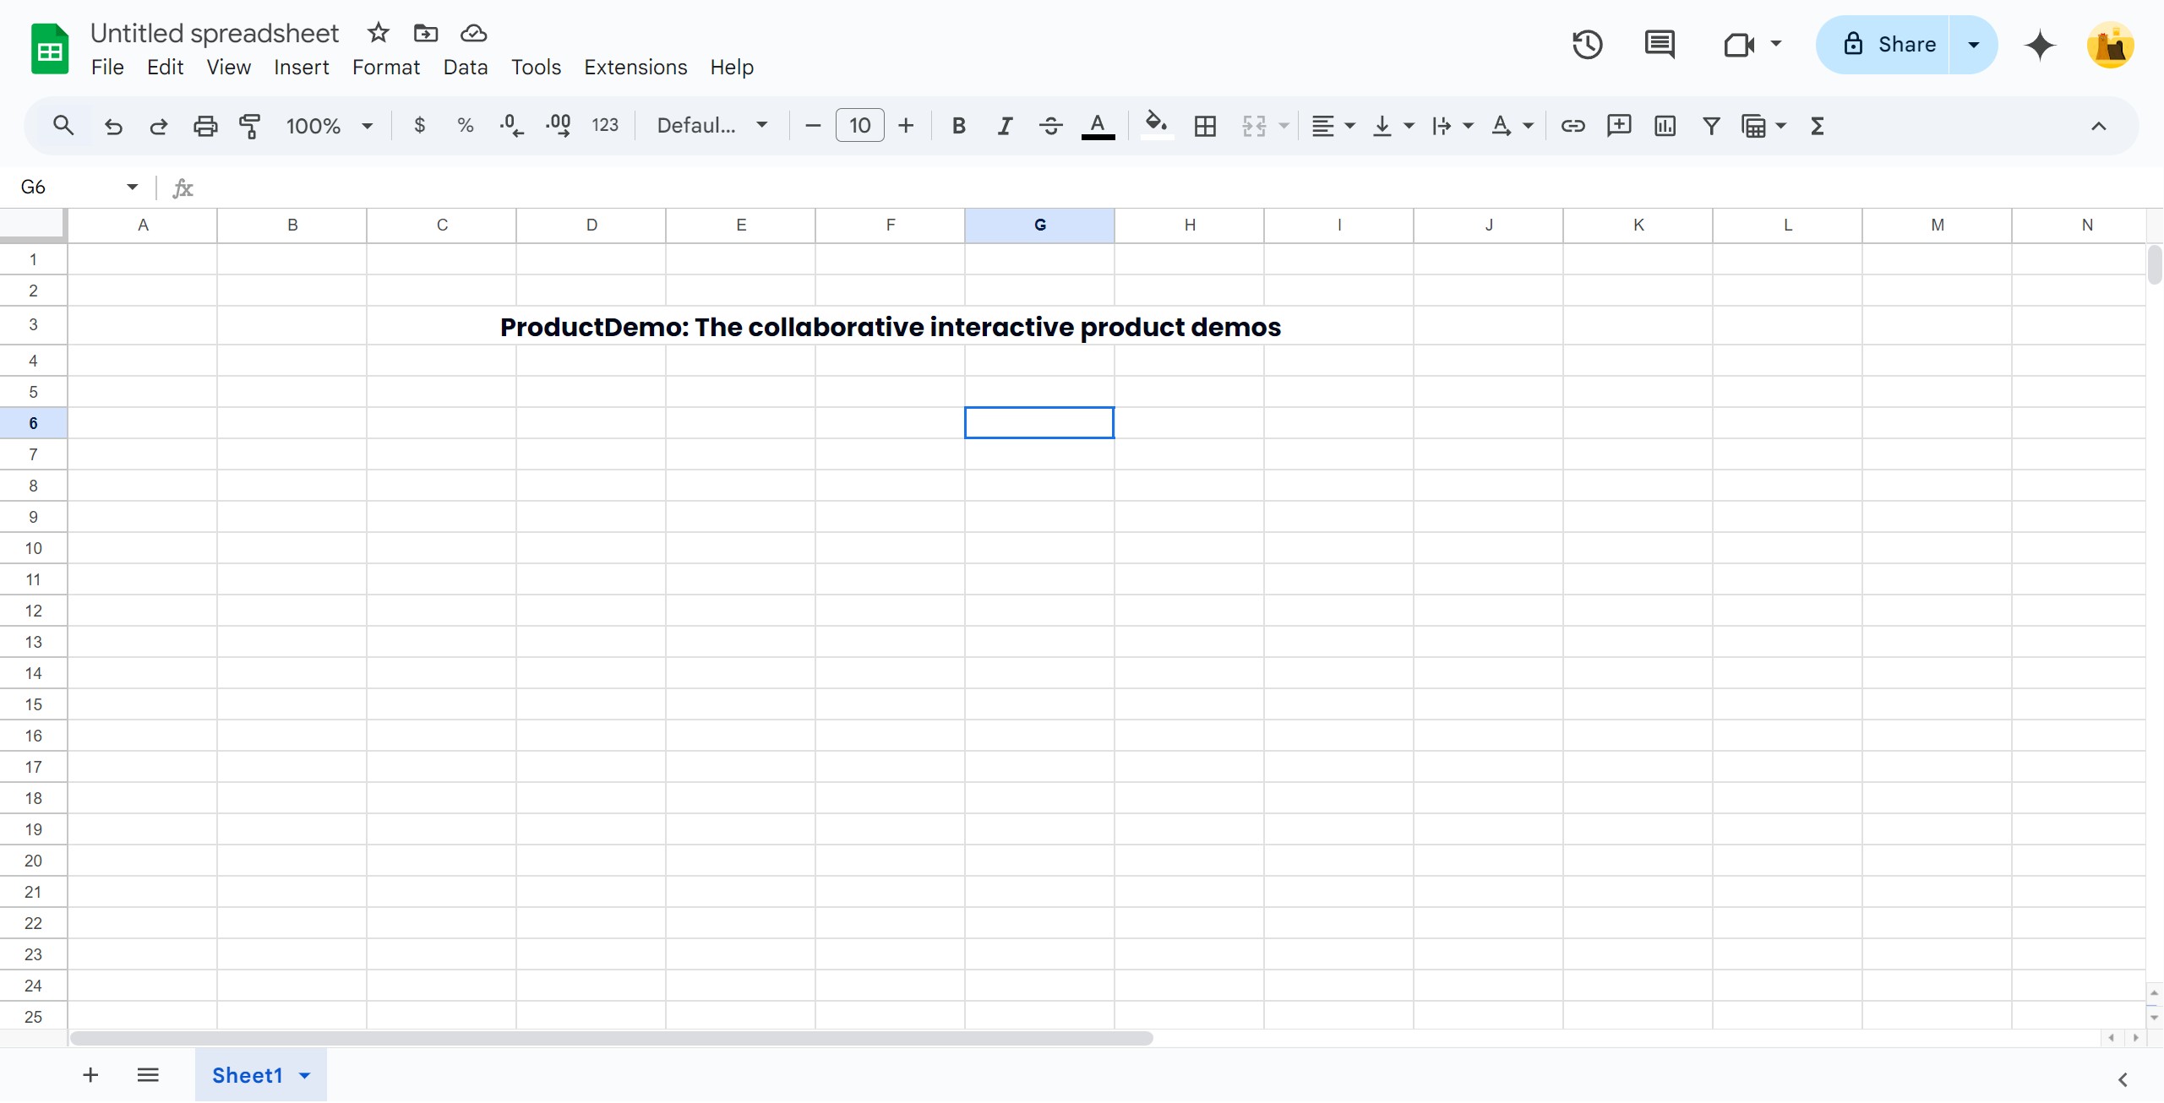Image resolution: width=2164 pixels, height=1103 pixels.
Task: Open the zoom 100% dropdown
Action: (x=329, y=126)
